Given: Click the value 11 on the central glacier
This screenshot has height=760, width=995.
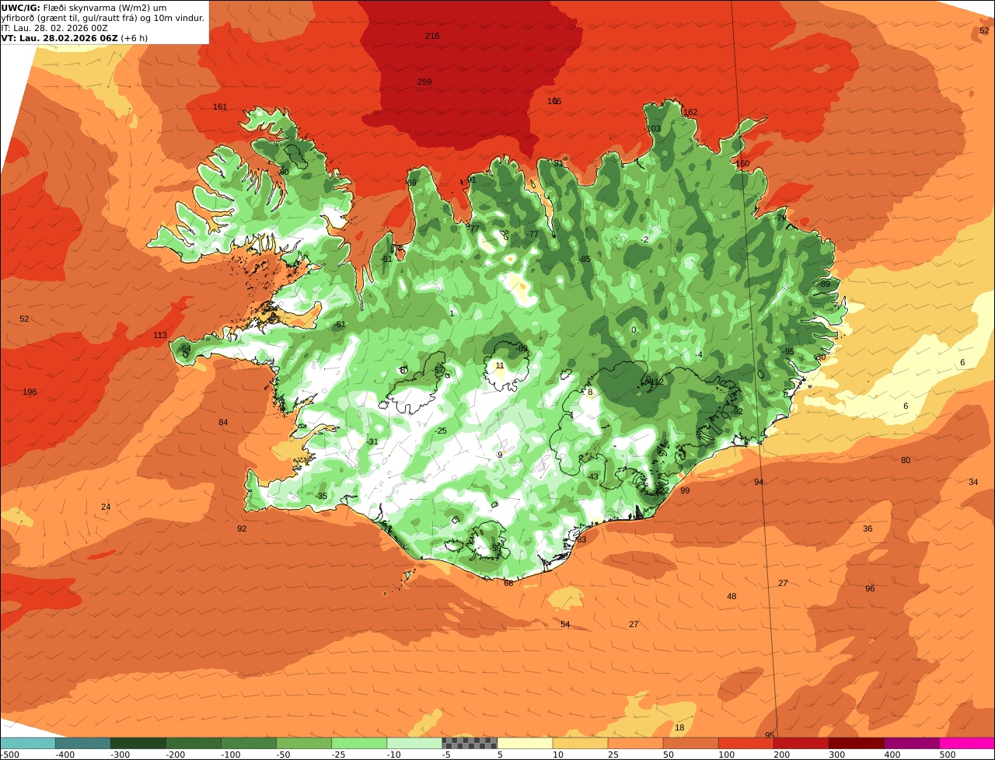Looking at the screenshot, I should point(500,365).
